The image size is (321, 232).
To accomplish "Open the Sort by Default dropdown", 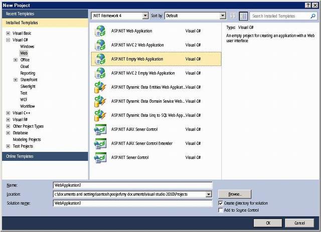I will [x=223, y=16].
